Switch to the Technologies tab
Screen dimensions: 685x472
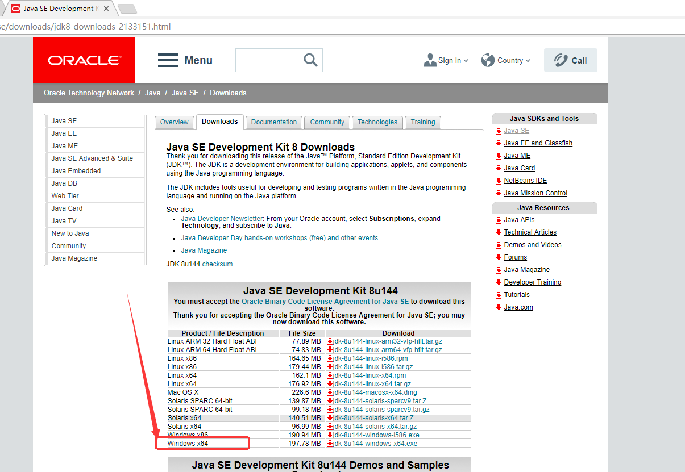tap(377, 122)
